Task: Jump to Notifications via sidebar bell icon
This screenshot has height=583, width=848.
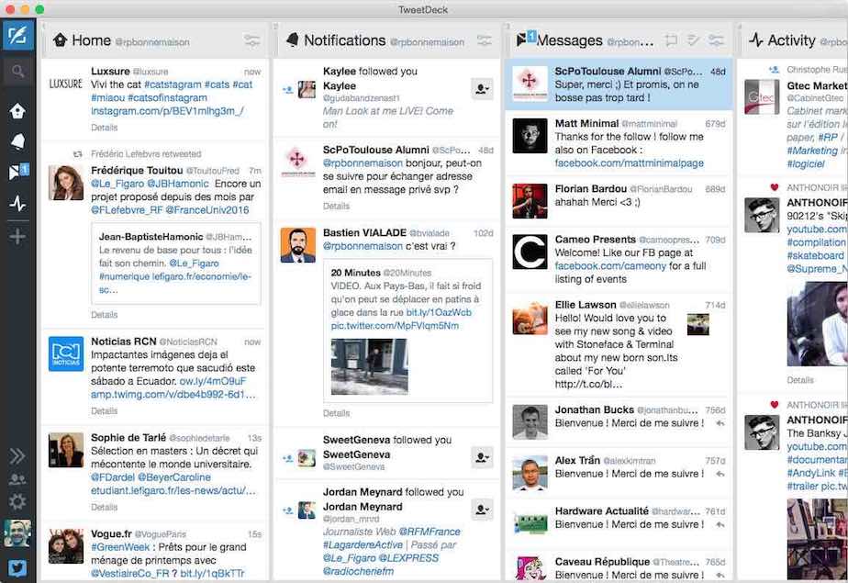Action: click(x=17, y=141)
